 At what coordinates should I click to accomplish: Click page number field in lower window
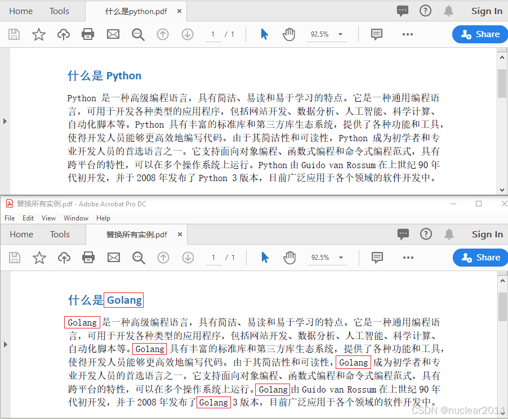click(x=214, y=258)
